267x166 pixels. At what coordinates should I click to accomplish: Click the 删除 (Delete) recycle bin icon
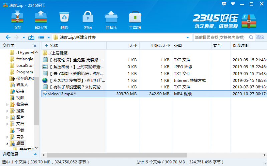click(x=64, y=19)
